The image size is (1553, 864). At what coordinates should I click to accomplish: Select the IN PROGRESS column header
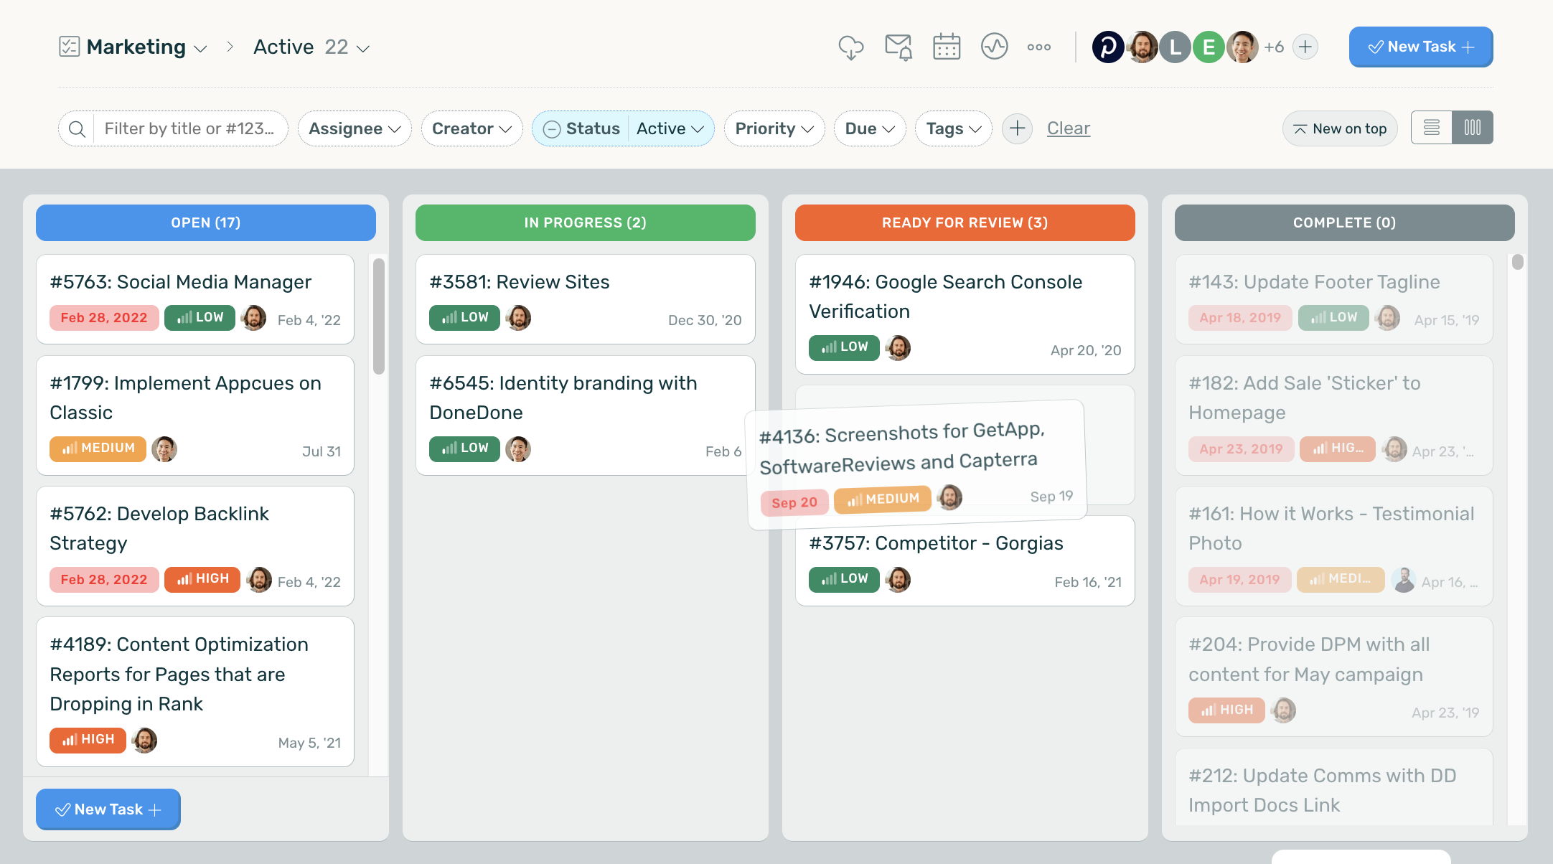(585, 222)
